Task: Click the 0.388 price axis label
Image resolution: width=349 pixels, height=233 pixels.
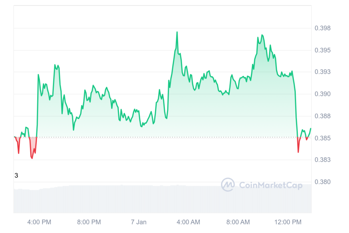Action: click(322, 116)
